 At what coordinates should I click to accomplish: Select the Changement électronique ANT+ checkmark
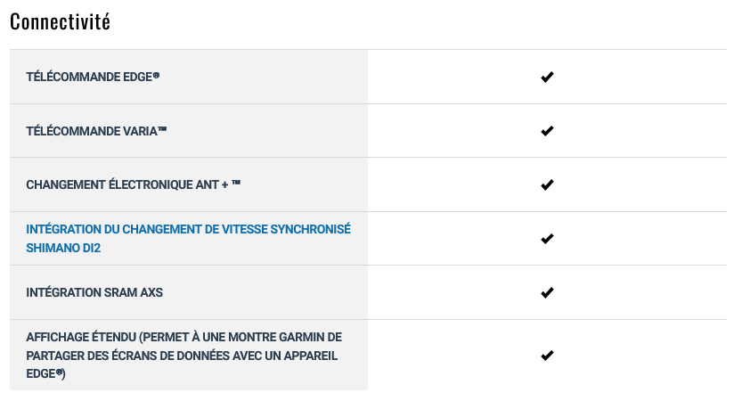(x=547, y=184)
